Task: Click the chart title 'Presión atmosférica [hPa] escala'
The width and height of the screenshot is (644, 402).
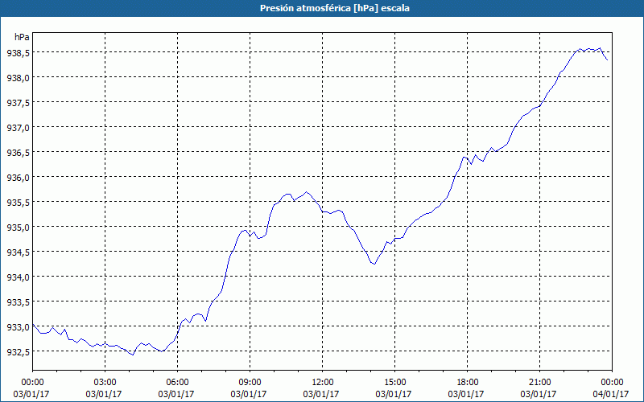Action: click(334, 8)
